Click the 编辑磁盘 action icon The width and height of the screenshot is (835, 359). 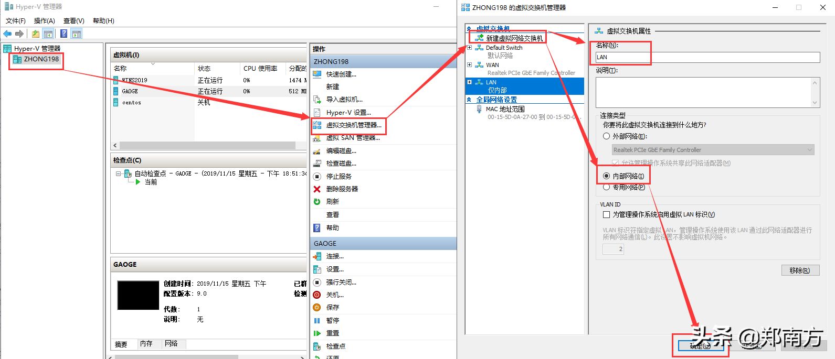click(317, 151)
